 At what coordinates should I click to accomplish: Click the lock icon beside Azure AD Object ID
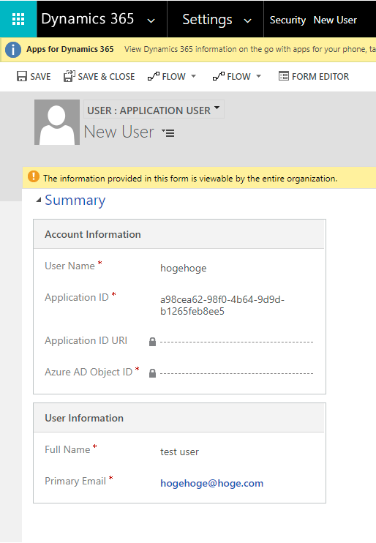tap(152, 373)
